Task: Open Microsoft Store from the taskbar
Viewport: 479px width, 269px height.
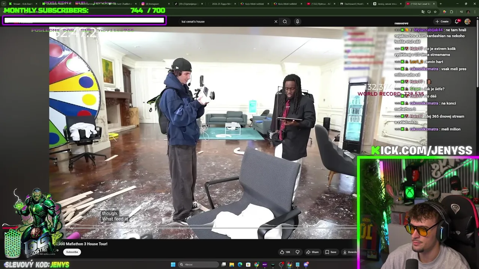Action: click(x=248, y=265)
